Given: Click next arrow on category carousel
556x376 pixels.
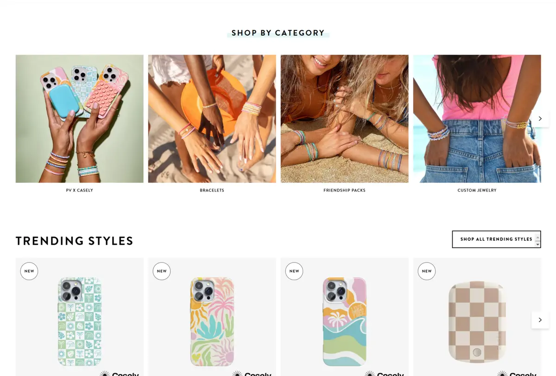Looking at the screenshot, I should [x=540, y=119].
